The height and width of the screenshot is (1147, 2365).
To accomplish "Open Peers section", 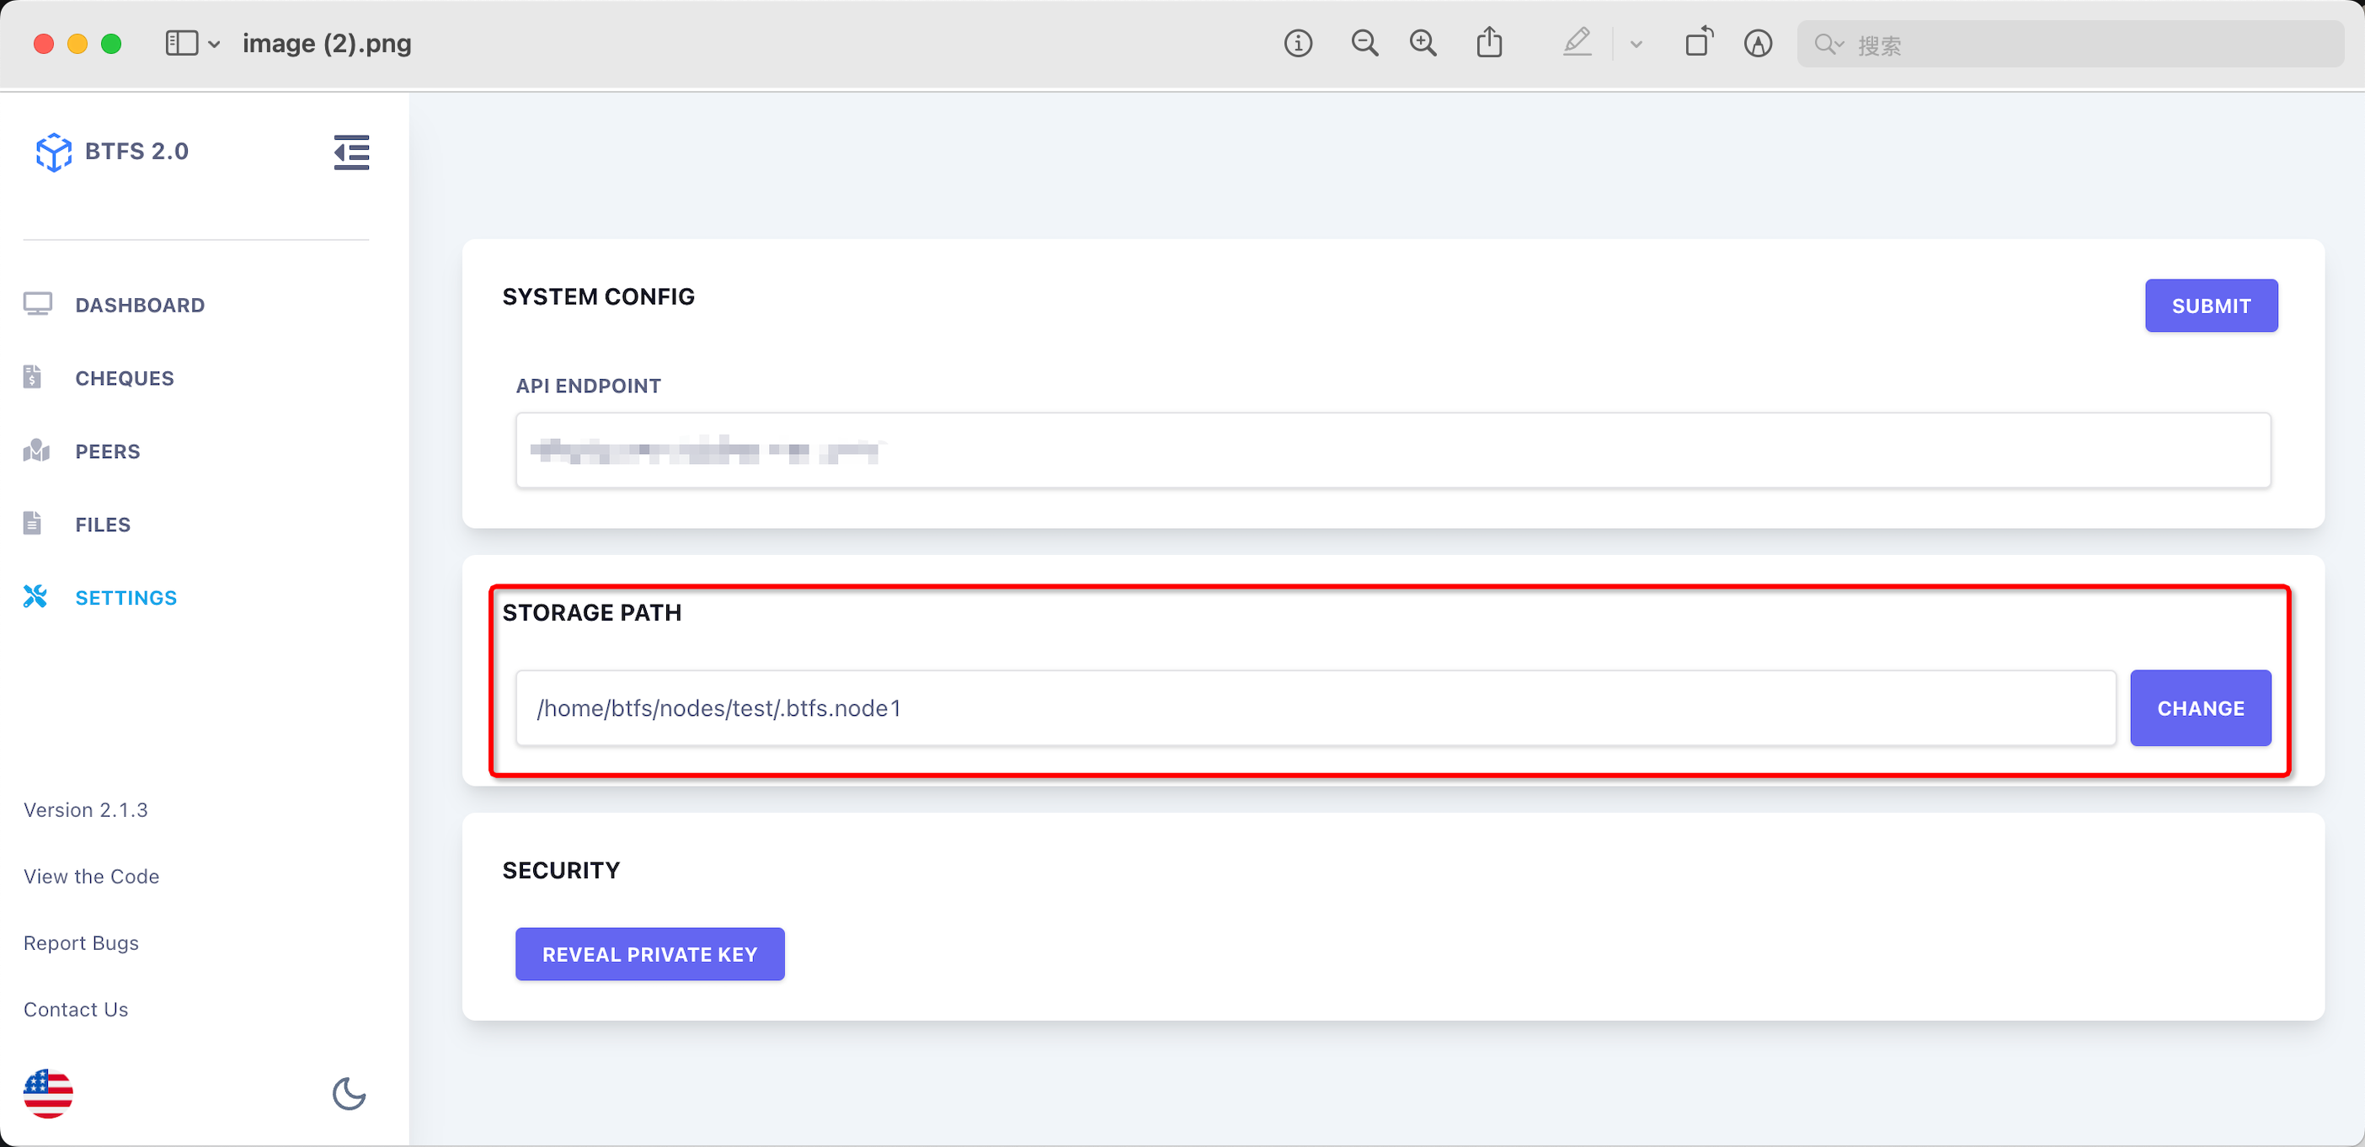I will [108, 452].
